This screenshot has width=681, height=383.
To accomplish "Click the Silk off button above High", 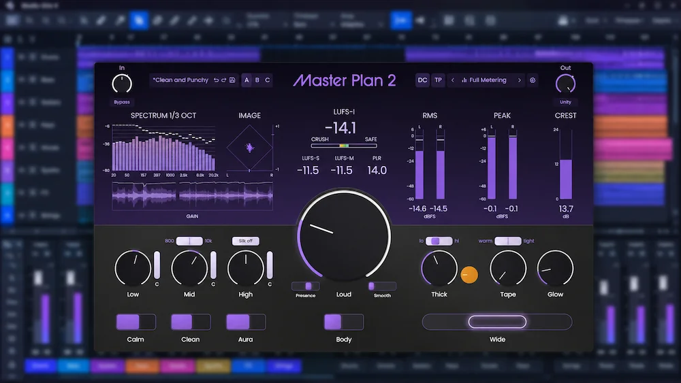I will point(245,241).
